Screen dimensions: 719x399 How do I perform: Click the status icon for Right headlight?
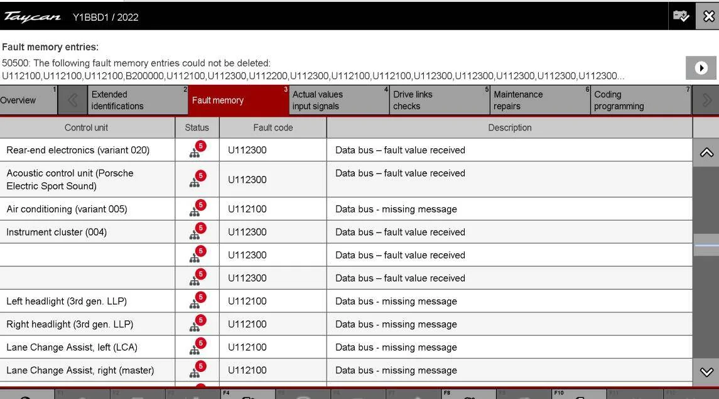(197, 324)
